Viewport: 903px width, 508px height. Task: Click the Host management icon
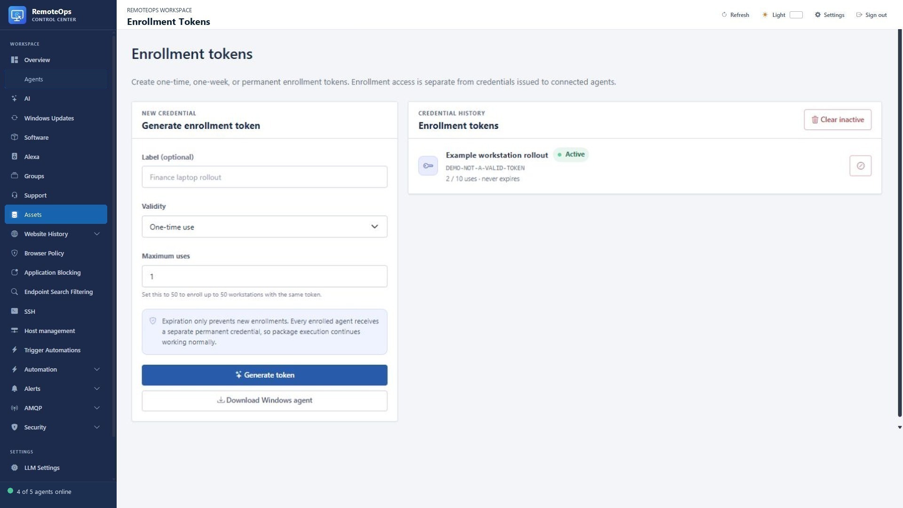pos(15,331)
